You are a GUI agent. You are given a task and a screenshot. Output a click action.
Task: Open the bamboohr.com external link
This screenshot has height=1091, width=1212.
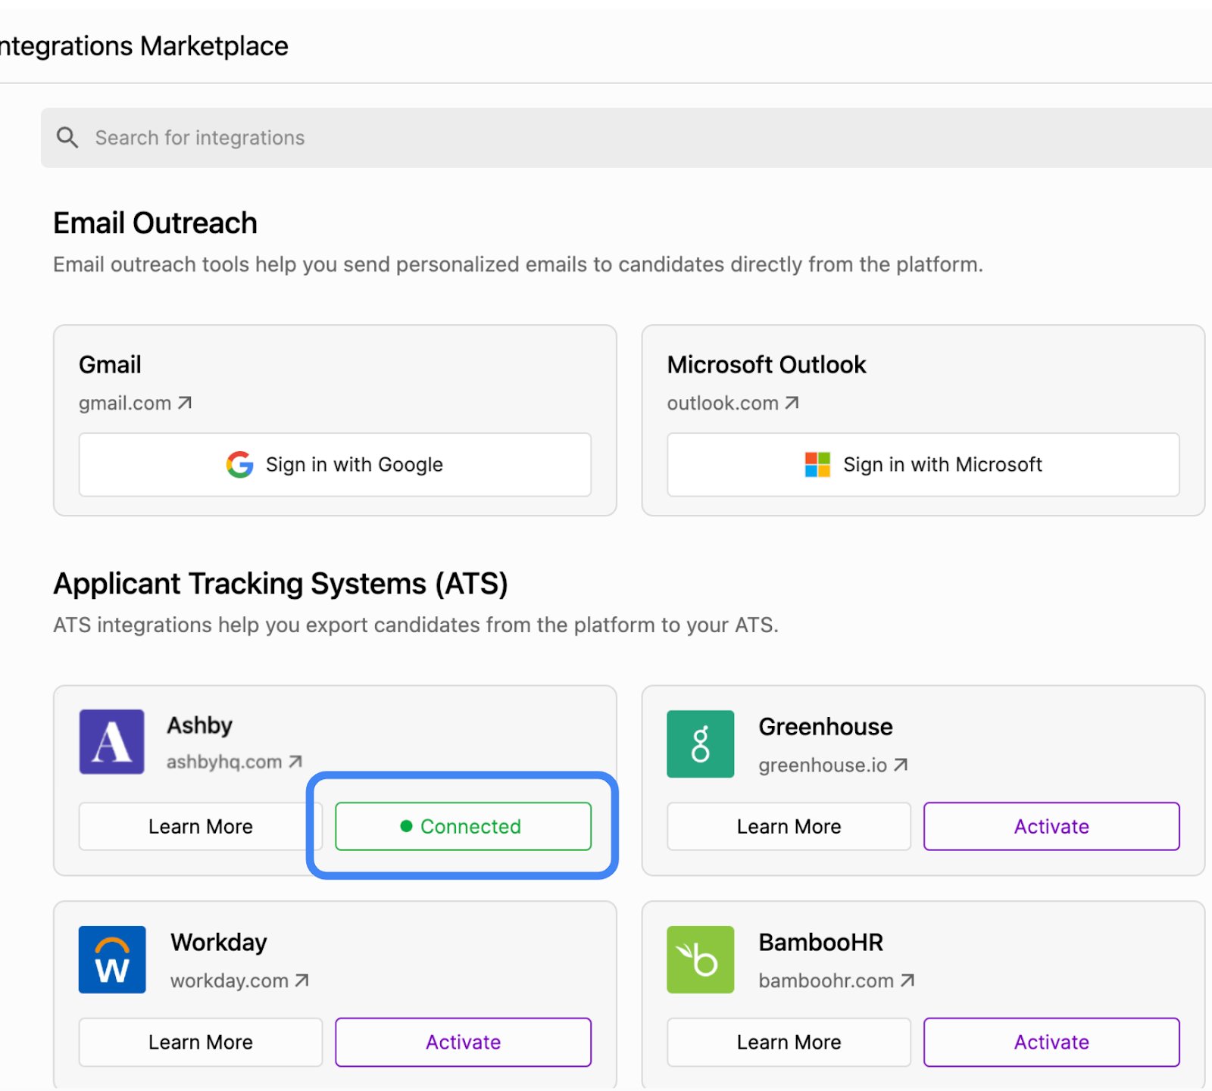[836, 980]
